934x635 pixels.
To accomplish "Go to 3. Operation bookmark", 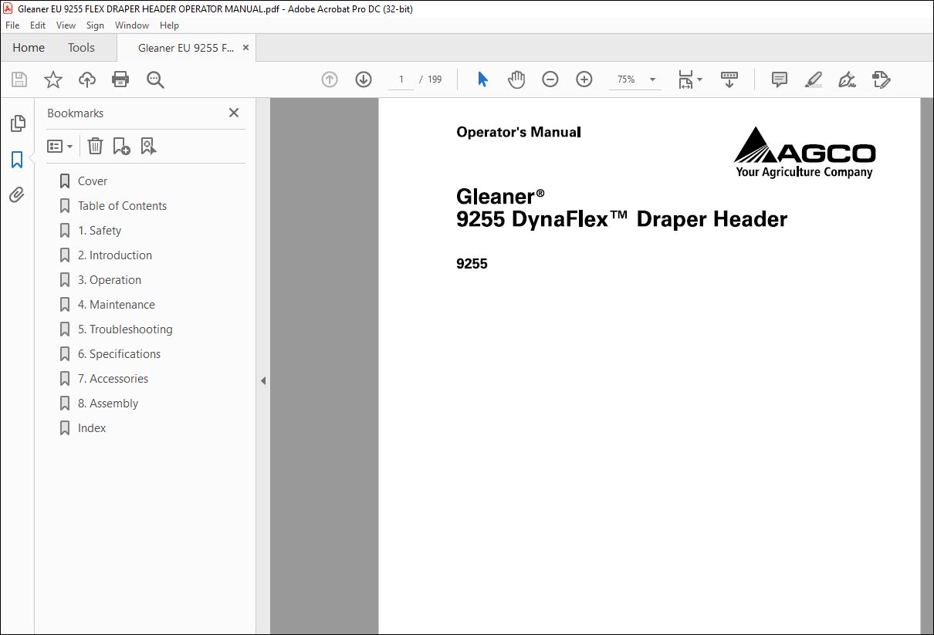I will 109,279.
